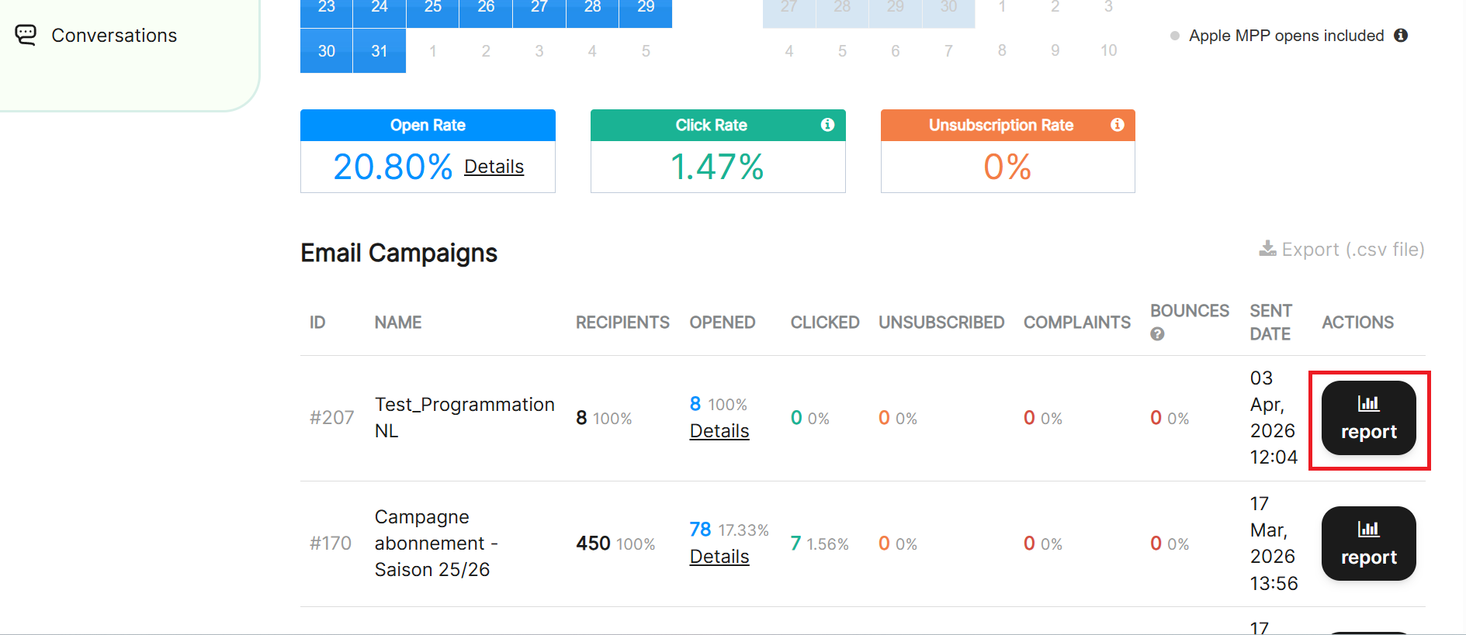The image size is (1466, 635).
Task: Click the Click Rate info icon
Action: (x=827, y=125)
